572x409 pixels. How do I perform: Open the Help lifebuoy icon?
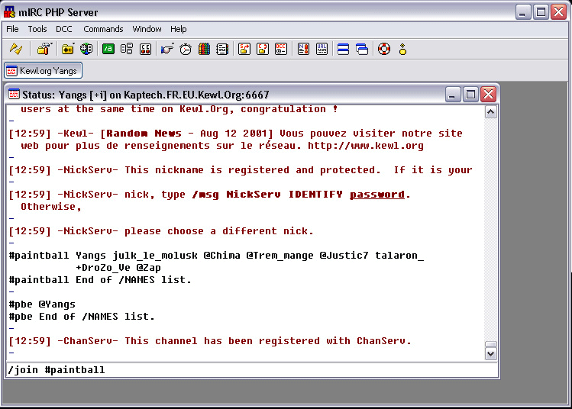point(384,49)
